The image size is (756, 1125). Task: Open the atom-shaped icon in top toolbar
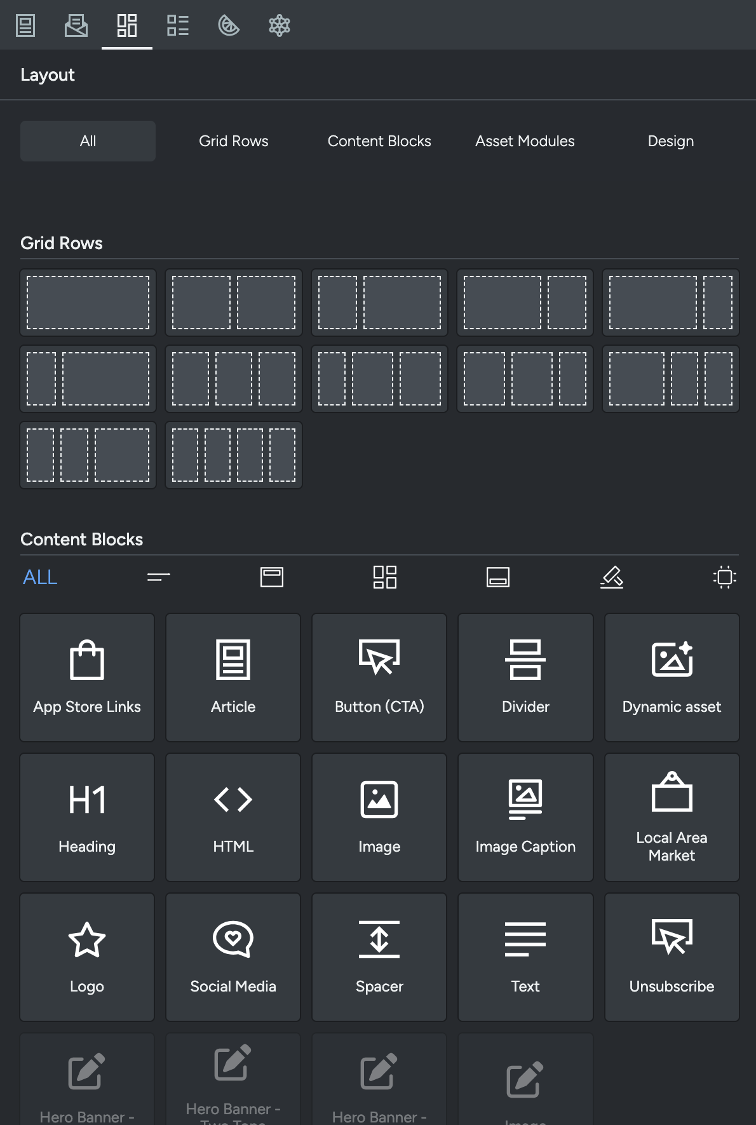tap(280, 25)
